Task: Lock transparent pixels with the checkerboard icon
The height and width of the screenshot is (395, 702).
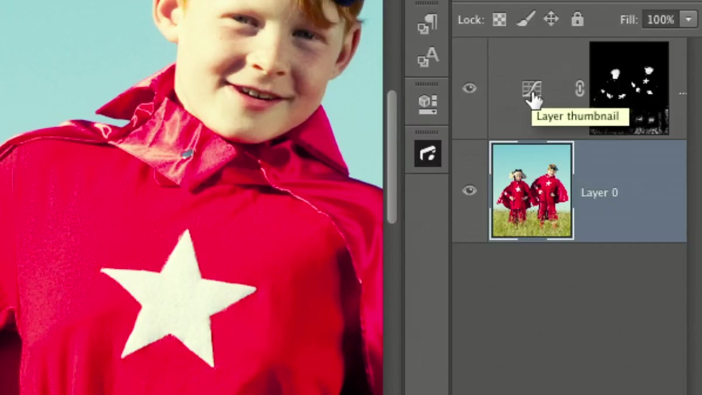Action: click(x=499, y=20)
